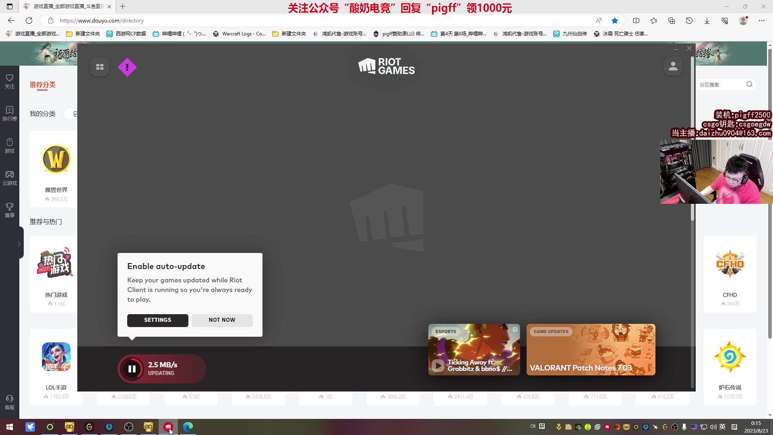Open the 炉石传说 category tile
The width and height of the screenshot is (773, 435).
(x=730, y=367)
